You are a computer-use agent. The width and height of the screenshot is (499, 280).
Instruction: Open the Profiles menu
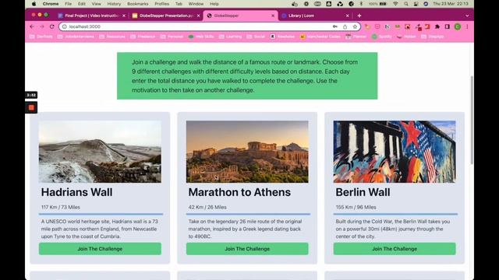[x=161, y=4]
